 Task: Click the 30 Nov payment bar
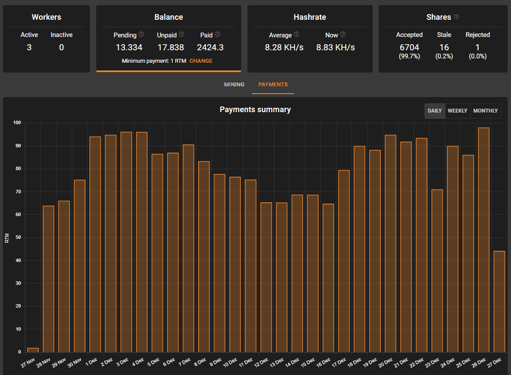(x=80, y=266)
